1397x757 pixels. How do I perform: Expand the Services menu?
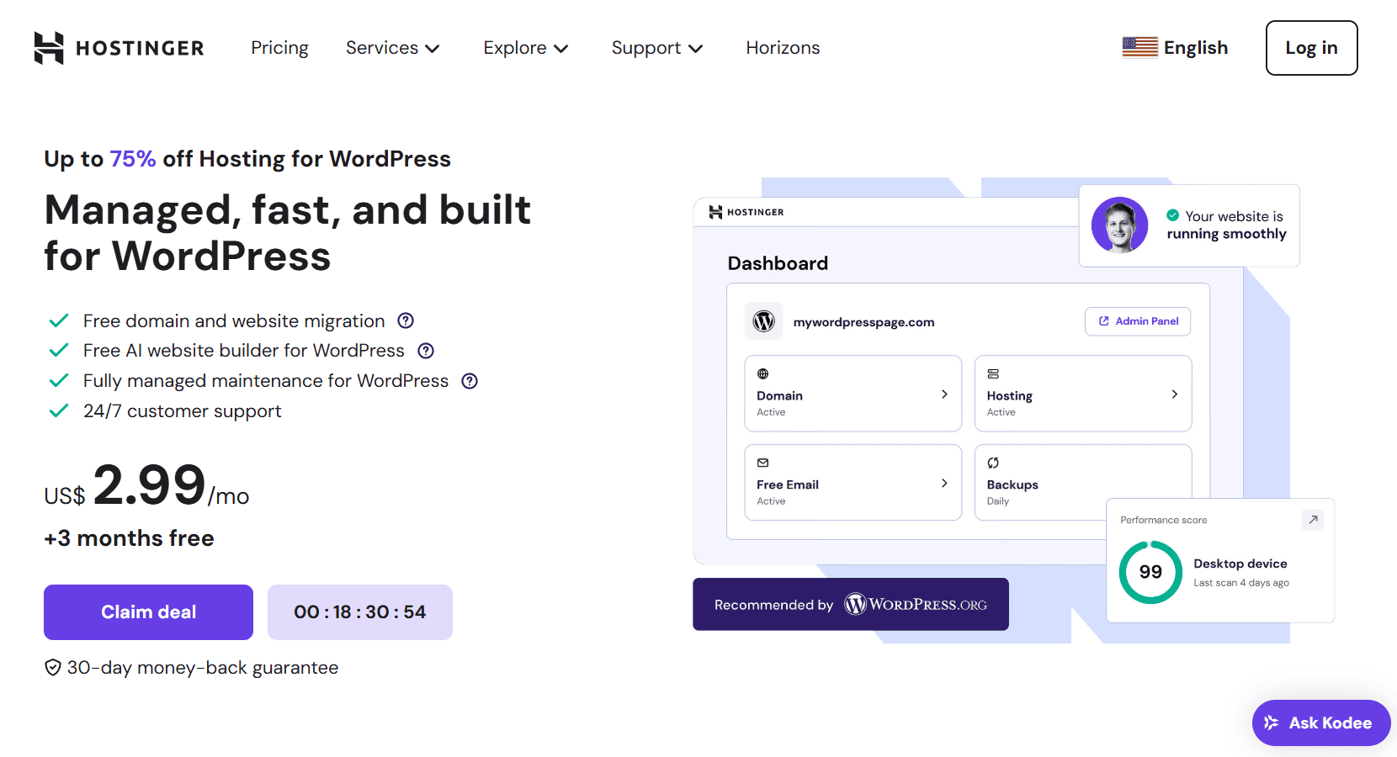(392, 48)
